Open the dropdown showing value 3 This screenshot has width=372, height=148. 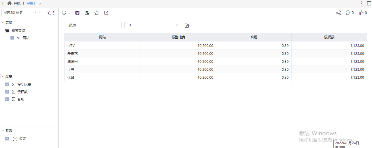(x=153, y=25)
